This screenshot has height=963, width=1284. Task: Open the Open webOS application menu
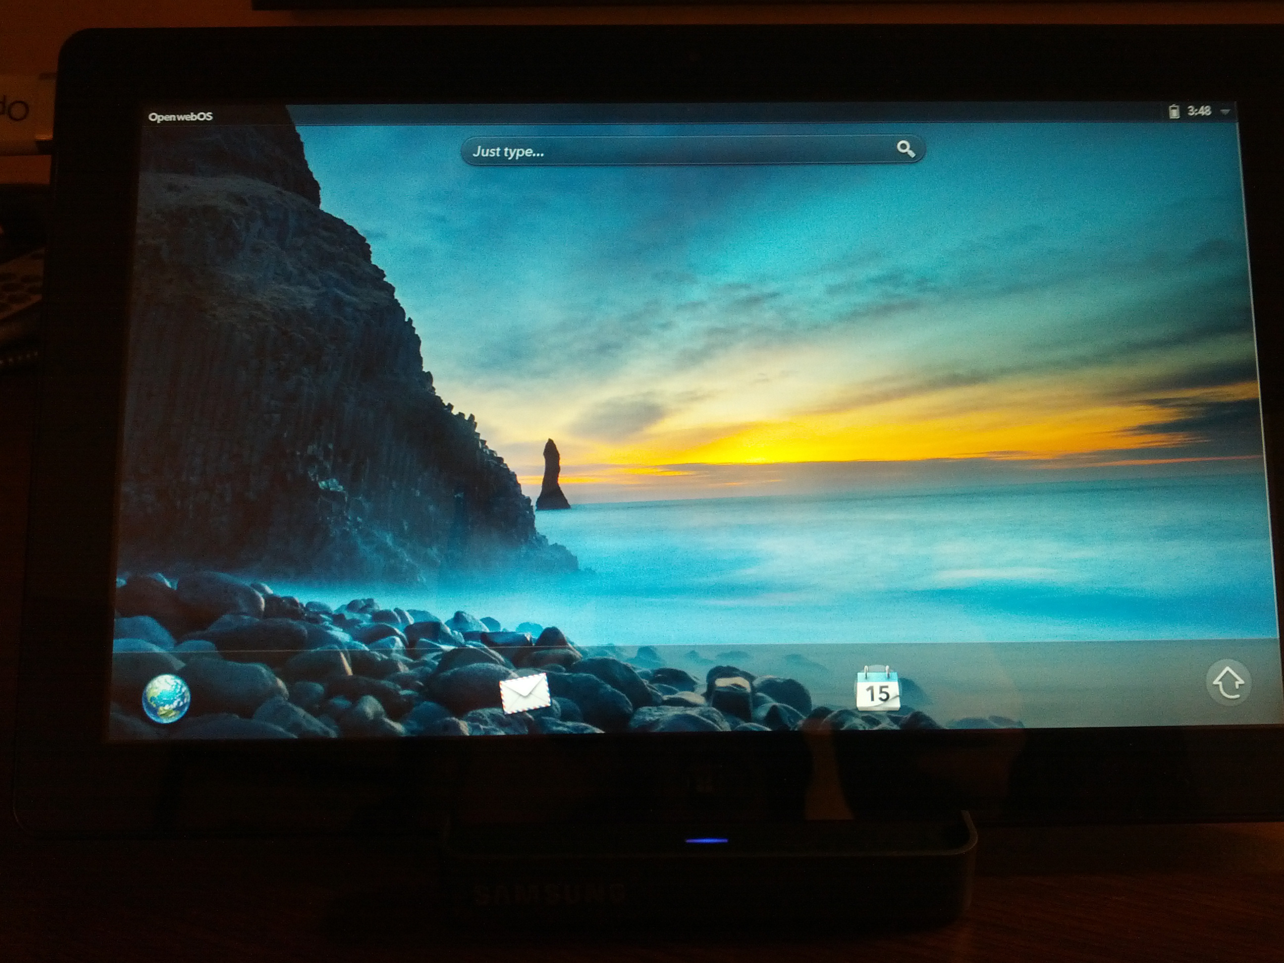pos(180,117)
